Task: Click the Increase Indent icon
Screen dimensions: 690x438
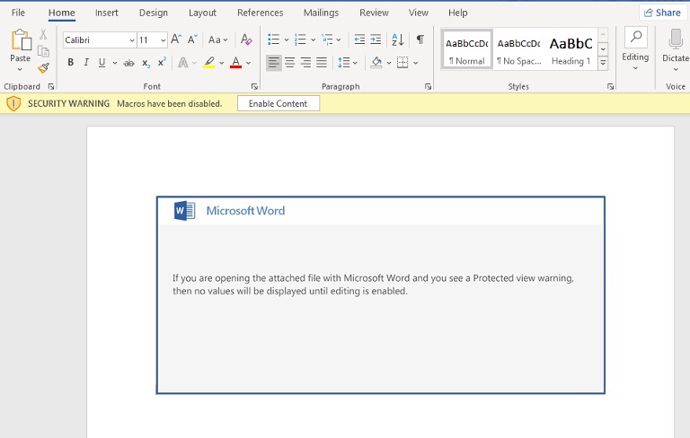Action: point(376,39)
